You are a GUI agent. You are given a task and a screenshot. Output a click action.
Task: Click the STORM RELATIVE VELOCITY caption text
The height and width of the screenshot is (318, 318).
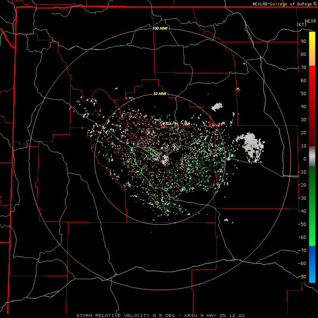(x=113, y=316)
